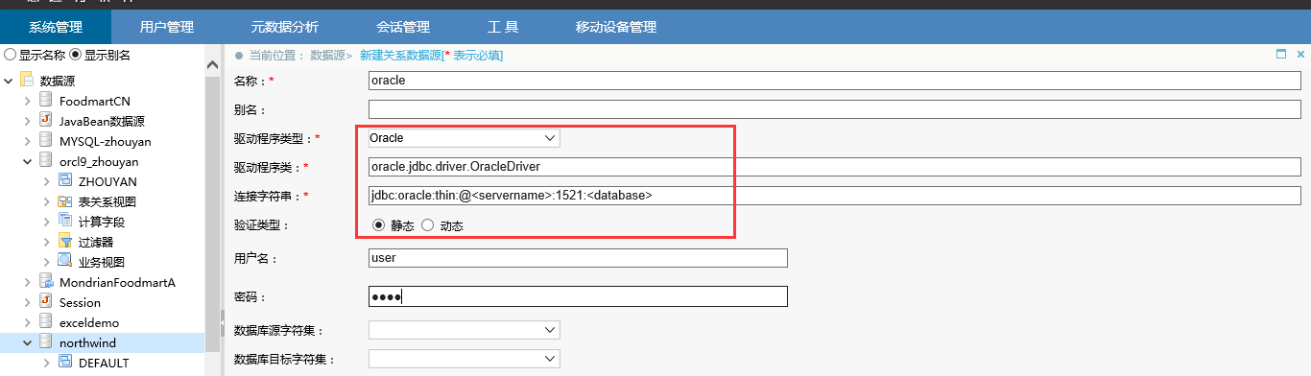Open the 元数据分析 tab
The width and height of the screenshot is (1311, 376).
285,27
